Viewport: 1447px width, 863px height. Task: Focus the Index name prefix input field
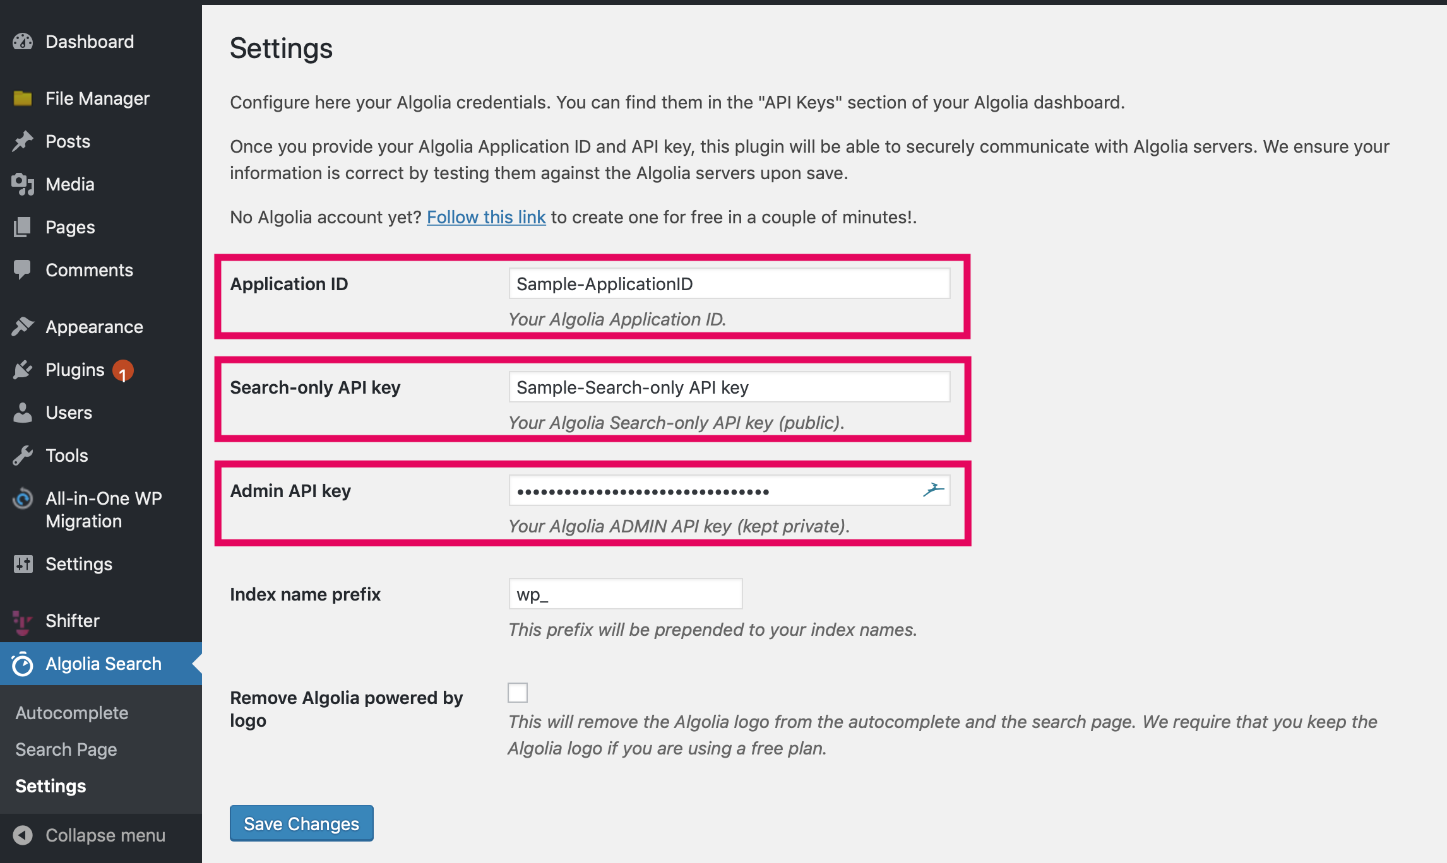tap(626, 594)
